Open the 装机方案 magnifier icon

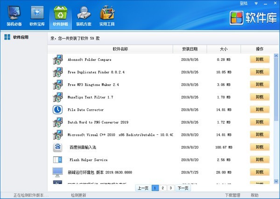click(x=84, y=13)
